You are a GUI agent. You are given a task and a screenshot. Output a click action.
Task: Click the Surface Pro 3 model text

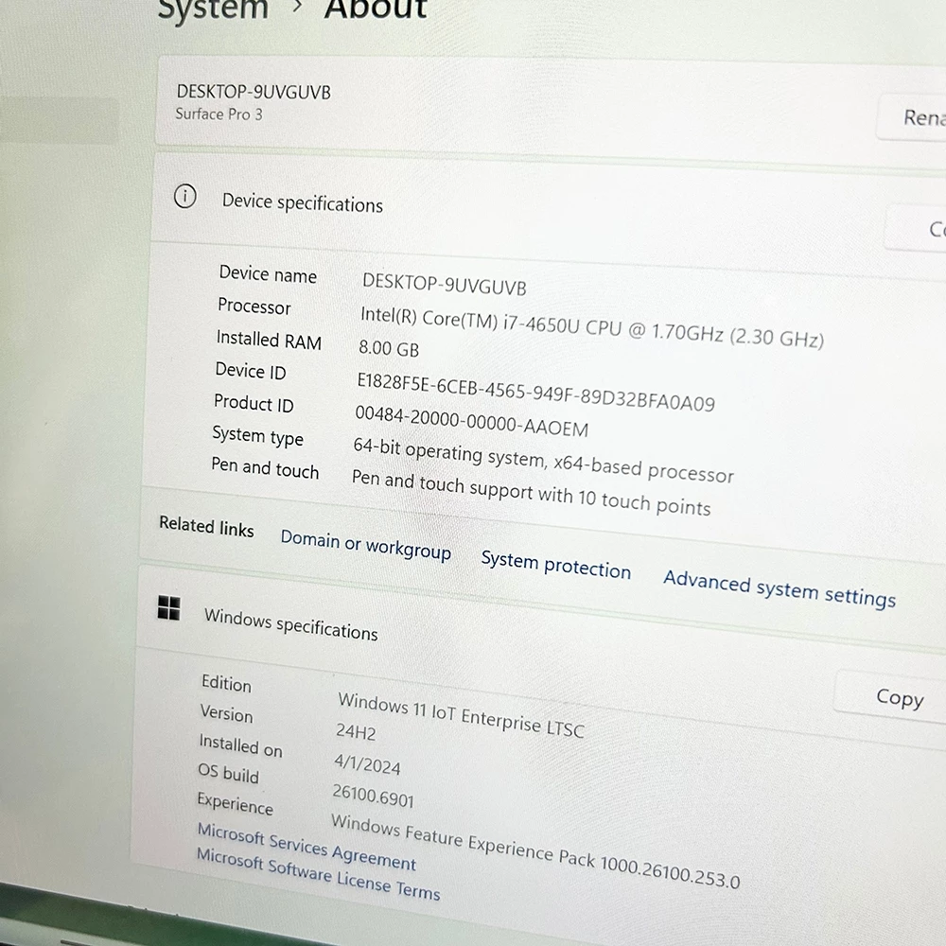[x=219, y=114]
